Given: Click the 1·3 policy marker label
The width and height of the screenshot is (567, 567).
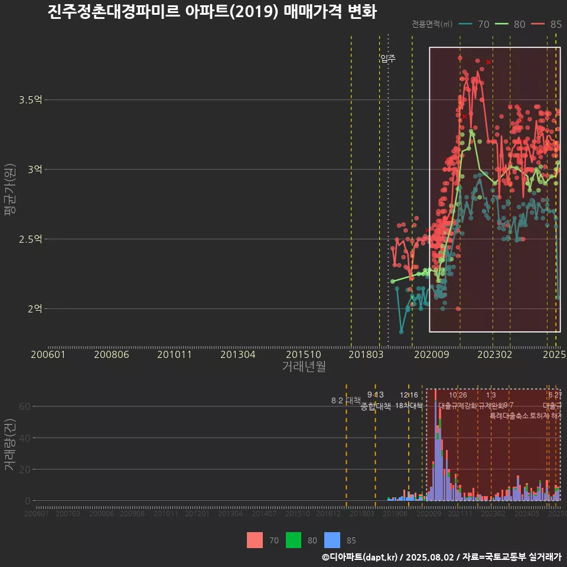Looking at the screenshot, I should tap(491, 395).
